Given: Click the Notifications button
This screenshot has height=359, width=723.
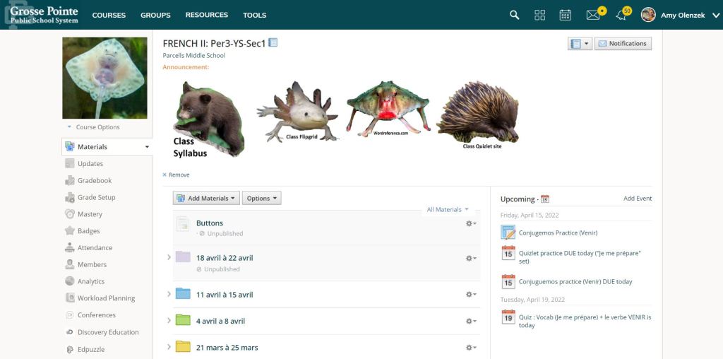Looking at the screenshot, I should pos(622,44).
